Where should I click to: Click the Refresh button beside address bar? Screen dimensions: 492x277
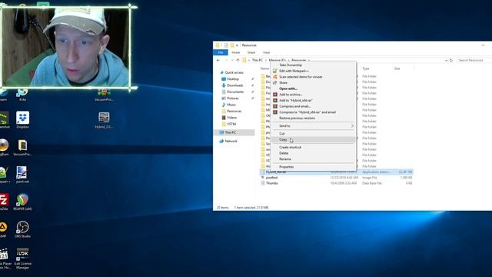(451, 60)
